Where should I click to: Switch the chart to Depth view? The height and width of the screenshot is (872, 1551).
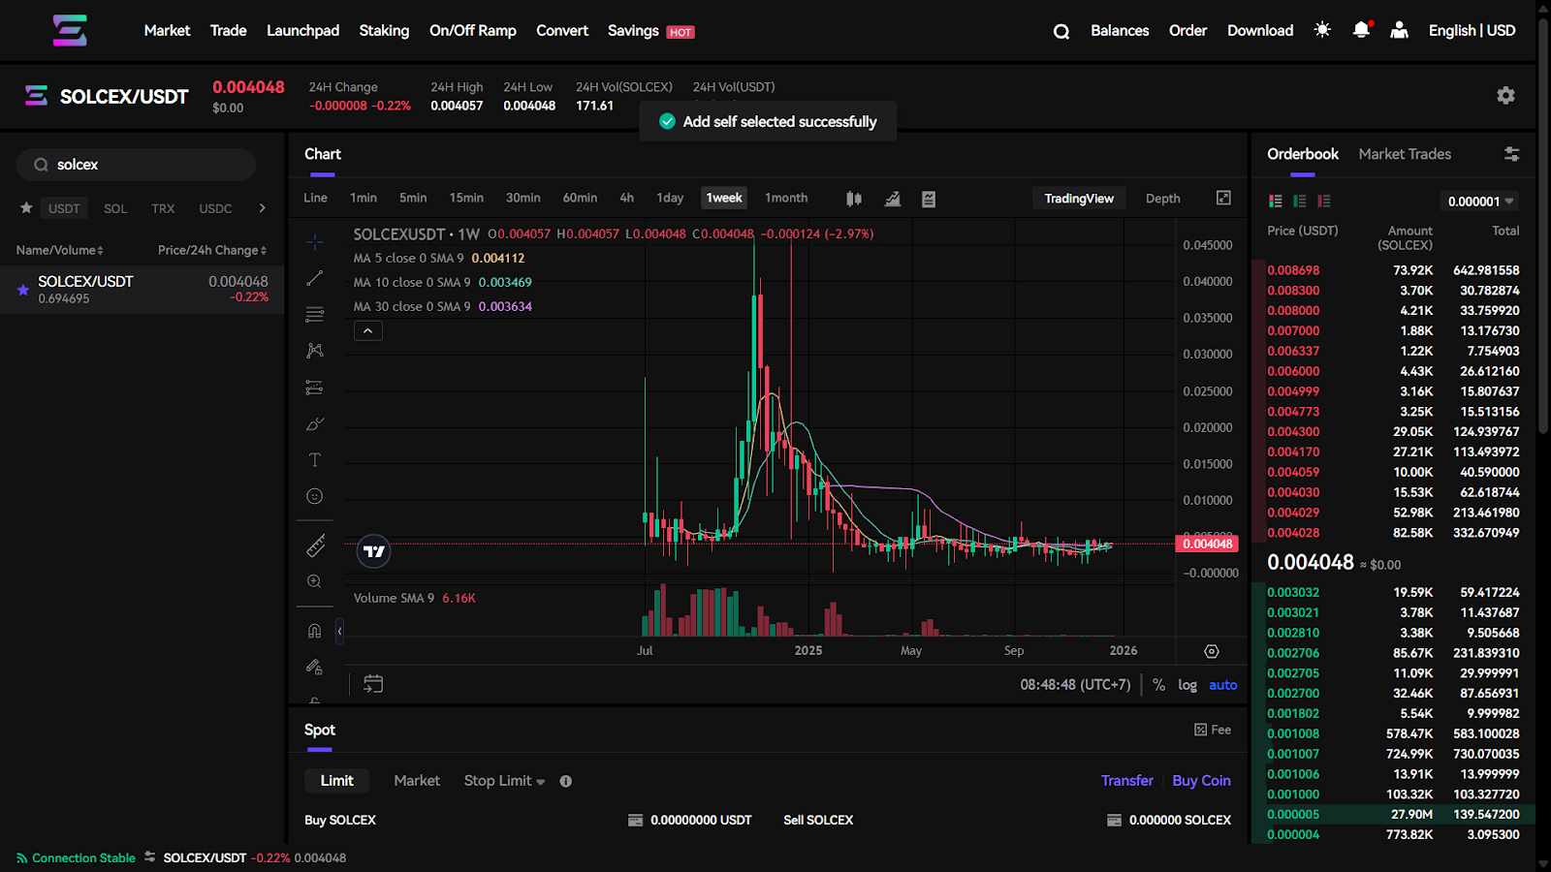pos(1162,199)
